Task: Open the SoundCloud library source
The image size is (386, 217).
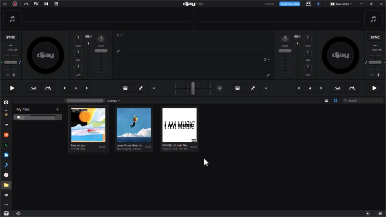Action: click(6, 135)
